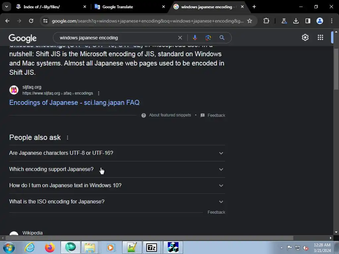The width and height of the screenshot is (339, 254).
Task: Open the Chrome profile avatar
Action: [x=320, y=21]
